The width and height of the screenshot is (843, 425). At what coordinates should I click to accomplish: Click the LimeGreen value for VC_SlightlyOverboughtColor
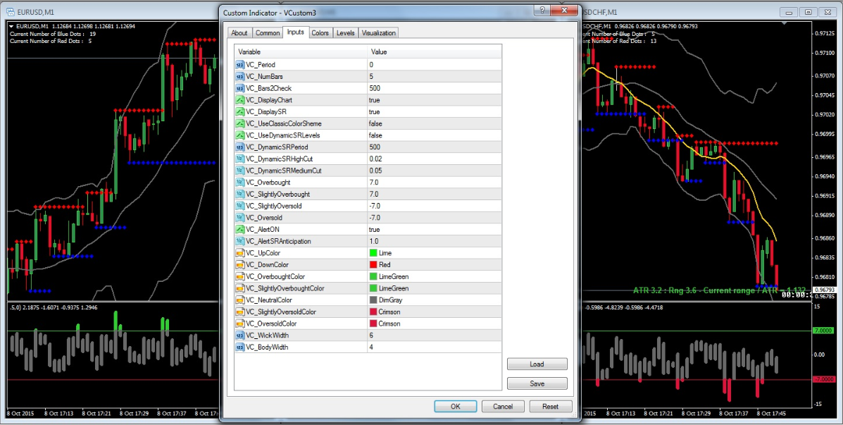(x=394, y=288)
